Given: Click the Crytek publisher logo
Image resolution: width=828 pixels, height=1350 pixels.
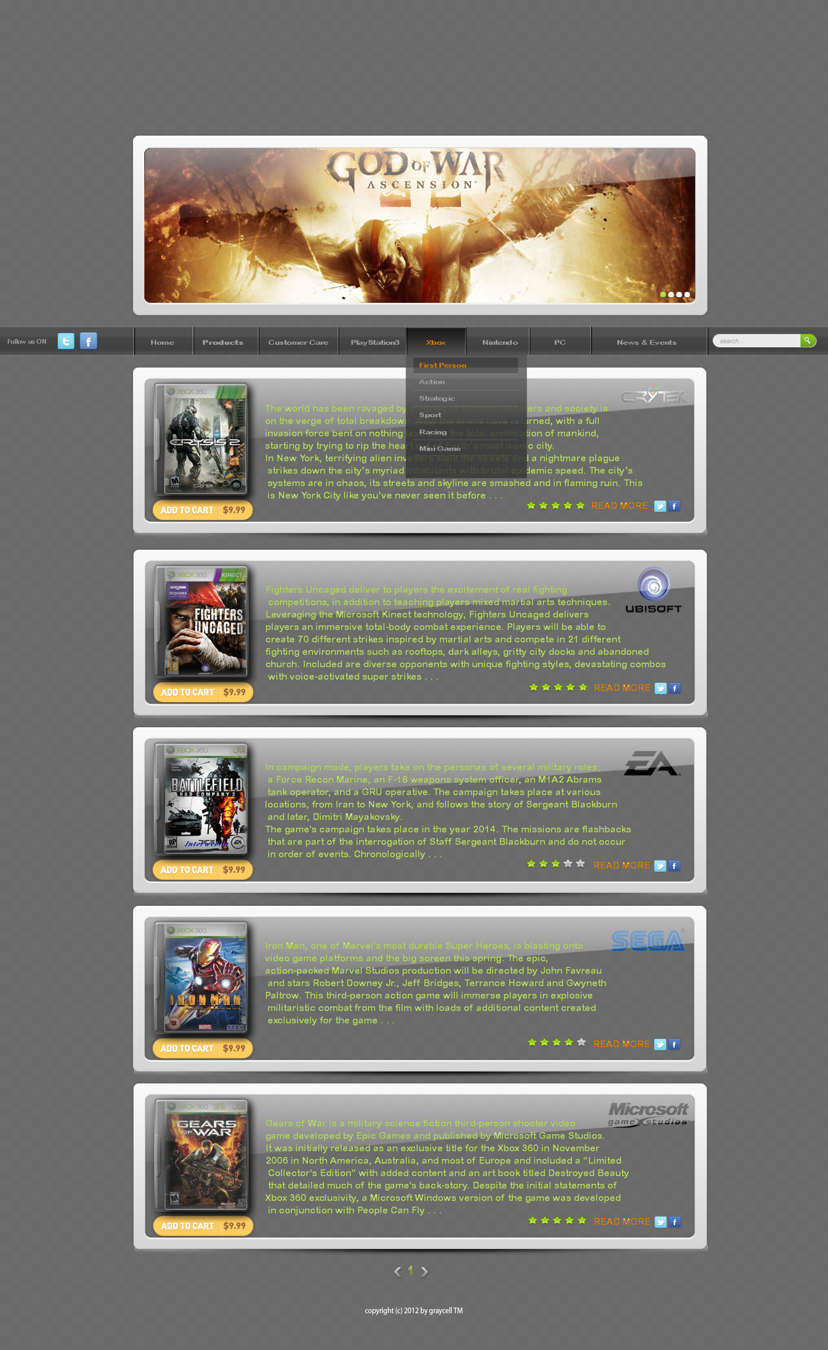Looking at the screenshot, I should [653, 394].
